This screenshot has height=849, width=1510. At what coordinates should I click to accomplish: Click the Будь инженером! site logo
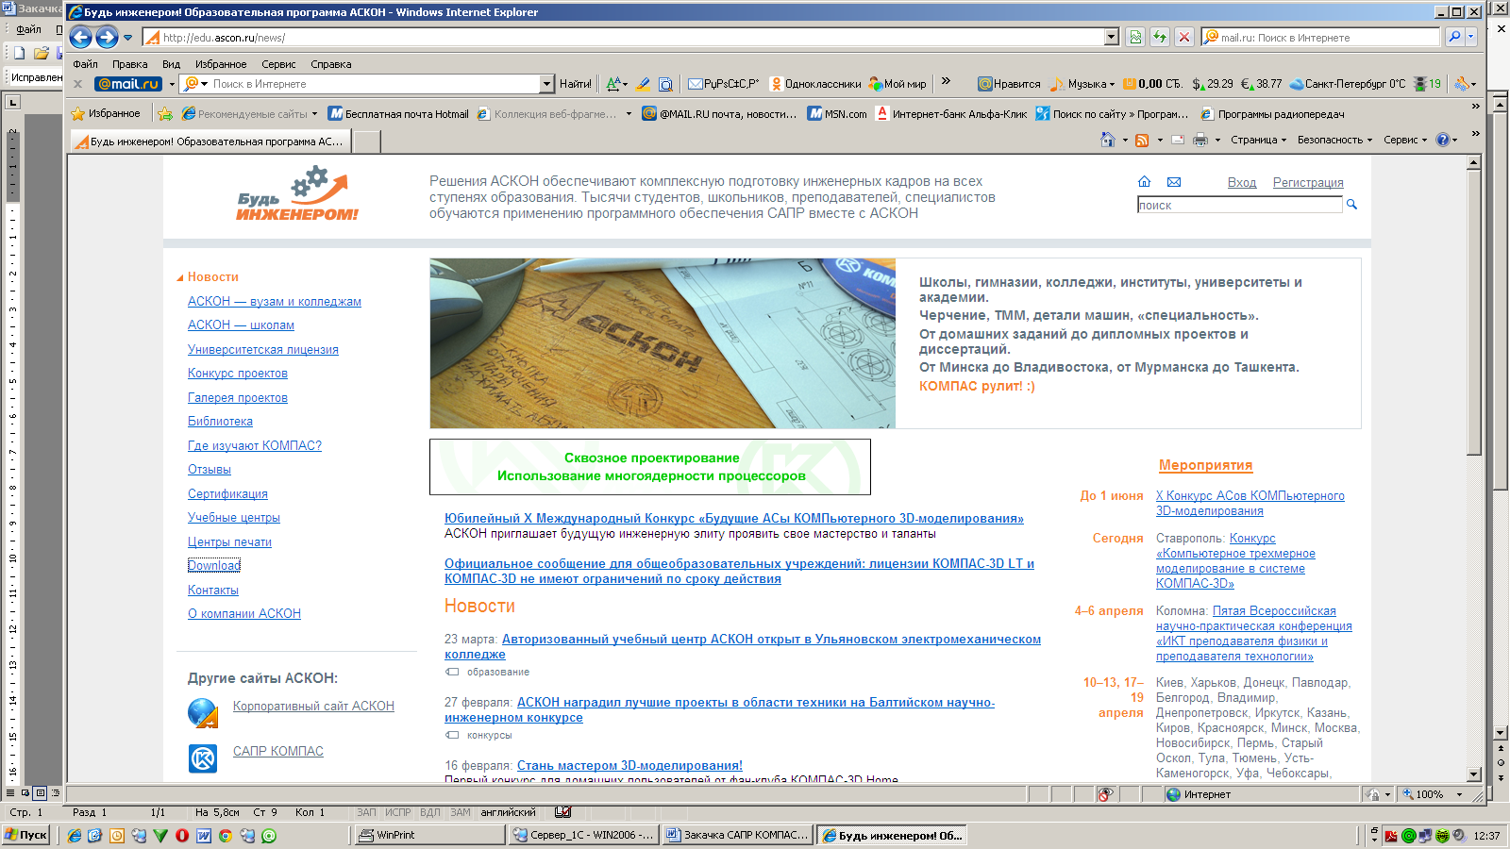click(x=298, y=194)
